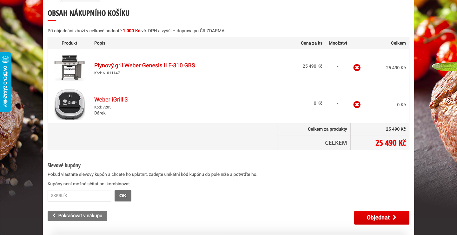Click the Slevové kupóny heading
The image size is (457, 235).
click(64, 165)
